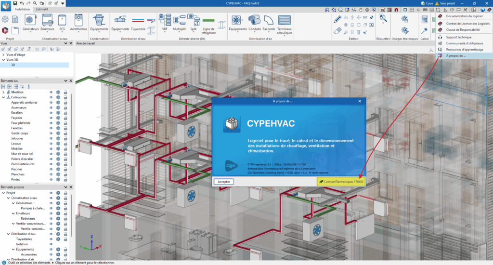This screenshot has width=493, height=265.
Task: Select the Tuyauterie pipe tool
Action: [138, 20]
